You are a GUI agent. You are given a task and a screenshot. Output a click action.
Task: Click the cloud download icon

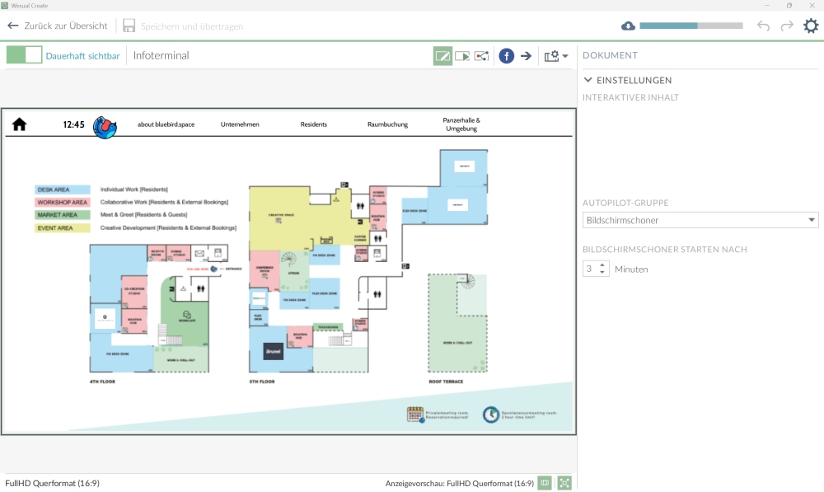coord(628,26)
